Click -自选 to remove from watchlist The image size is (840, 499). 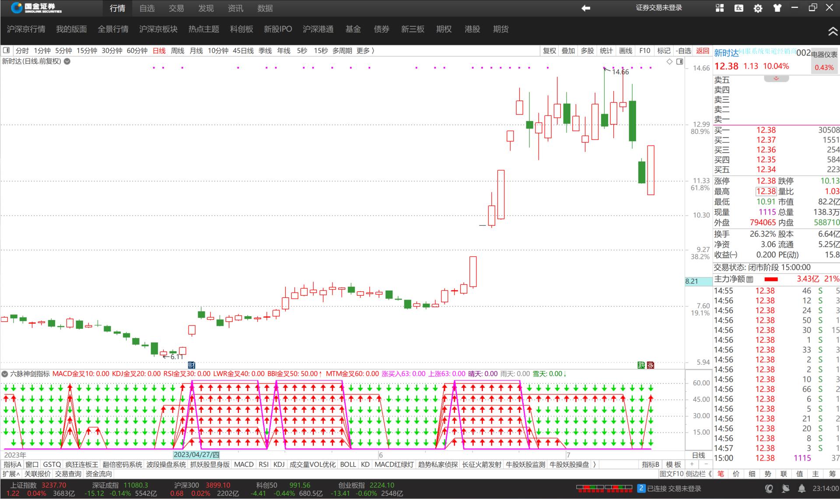pyautogui.click(x=683, y=51)
